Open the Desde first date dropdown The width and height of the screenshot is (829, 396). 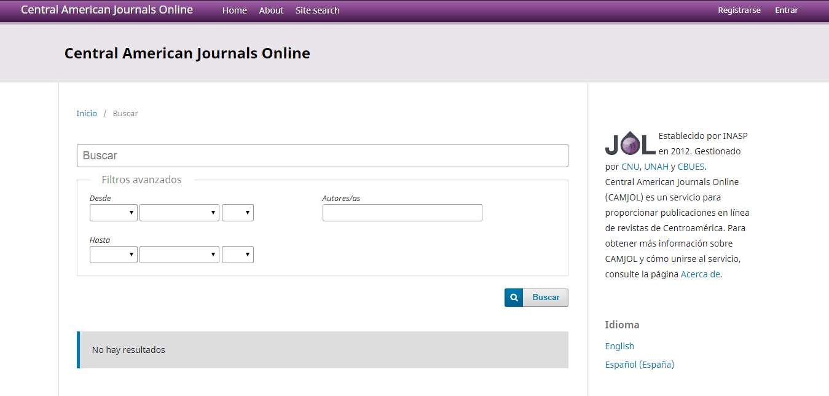click(x=114, y=213)
